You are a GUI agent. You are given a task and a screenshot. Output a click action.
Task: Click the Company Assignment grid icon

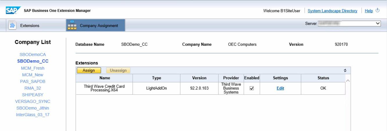(x=72, y=25)
